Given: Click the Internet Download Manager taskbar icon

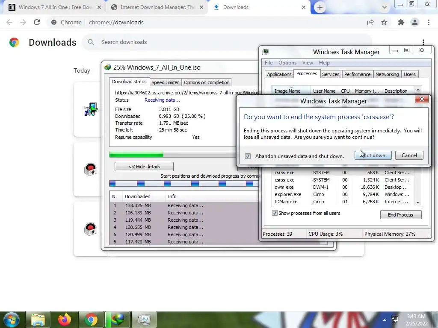Looking at the screenshot, I should pos(118,319).
